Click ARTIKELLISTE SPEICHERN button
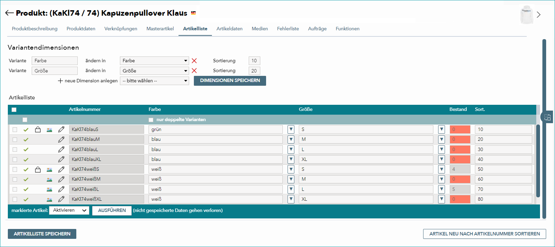 [x=42, y=234]
